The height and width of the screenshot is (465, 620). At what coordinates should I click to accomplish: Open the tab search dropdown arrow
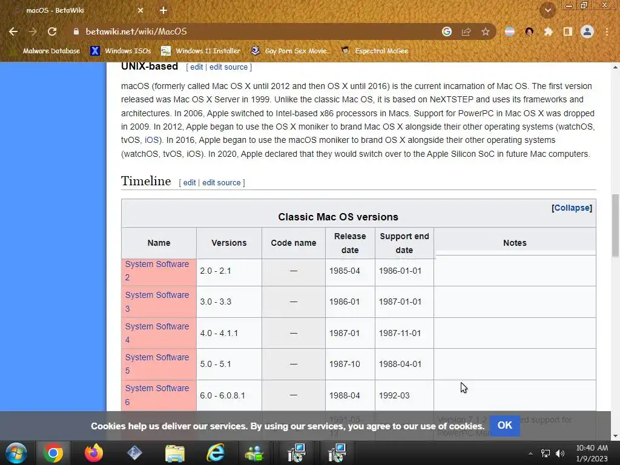[x=548, y=11]
